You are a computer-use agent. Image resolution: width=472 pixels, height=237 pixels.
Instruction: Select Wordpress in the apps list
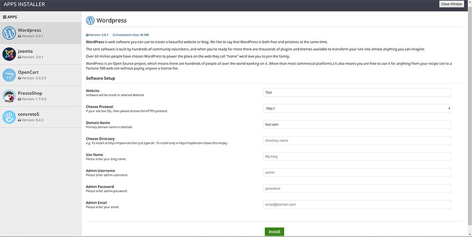(x=41, y=33)
